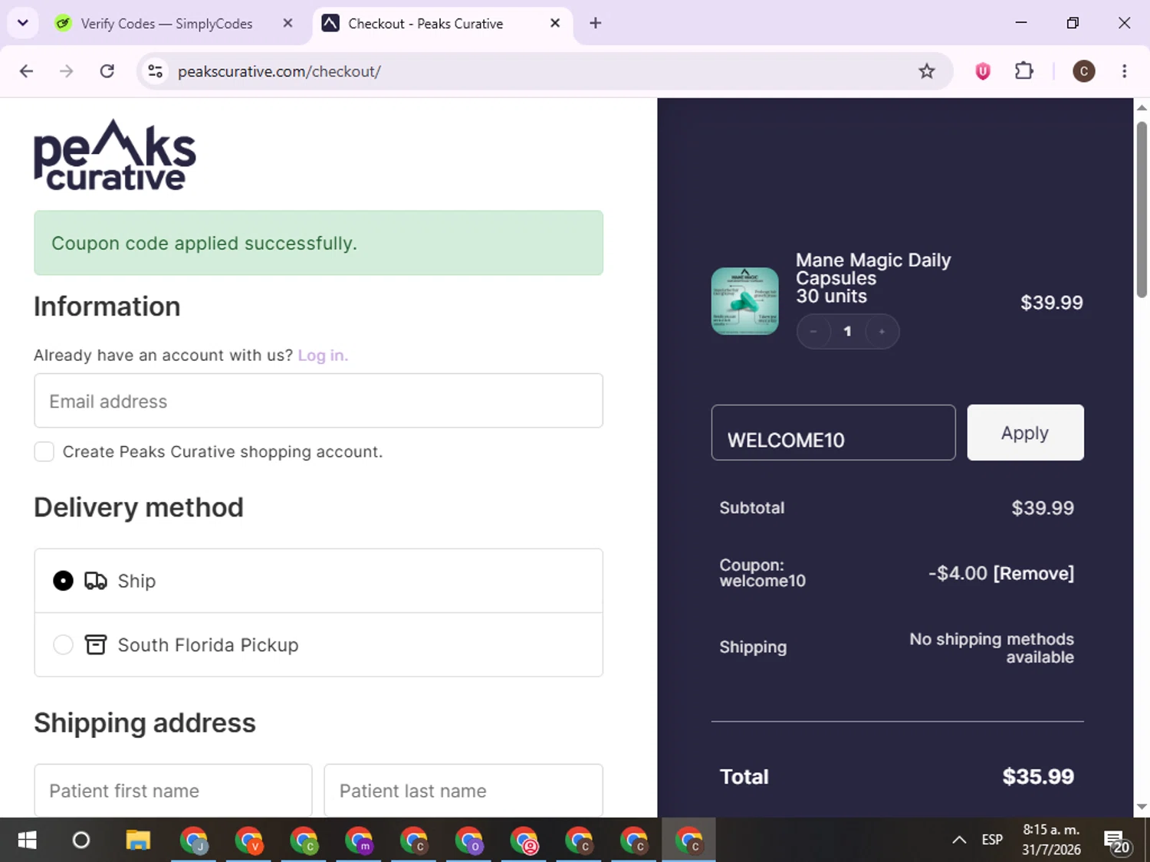Close the Checkout - Peaks Curative tab
This screenshot has height=862, width=1150.
555,23
